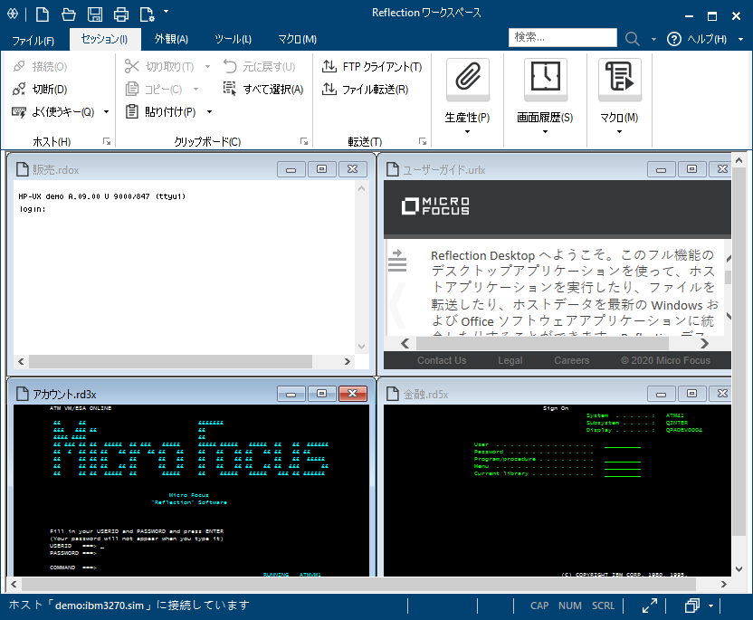Expand the 切り取り(T) dropdown arrow
This screenshot has height=620, width=753.
[207, 66]
